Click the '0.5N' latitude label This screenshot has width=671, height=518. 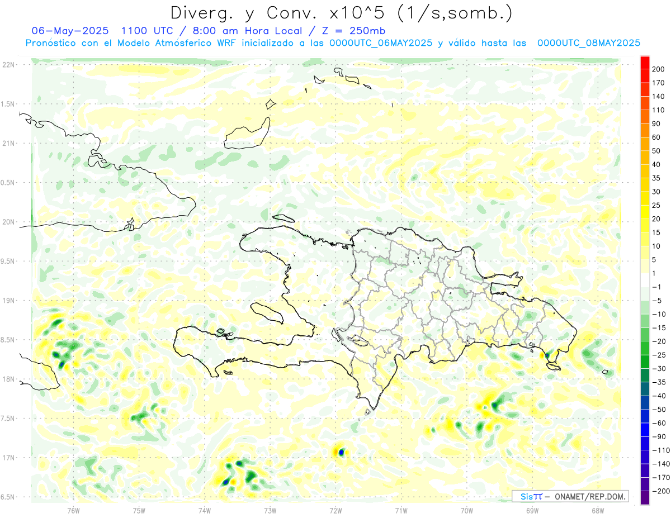(x=8, y=183)
